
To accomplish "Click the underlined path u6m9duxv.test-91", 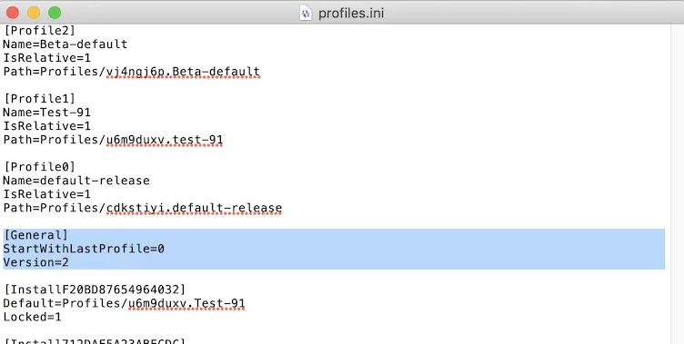I will coord(165,140).
